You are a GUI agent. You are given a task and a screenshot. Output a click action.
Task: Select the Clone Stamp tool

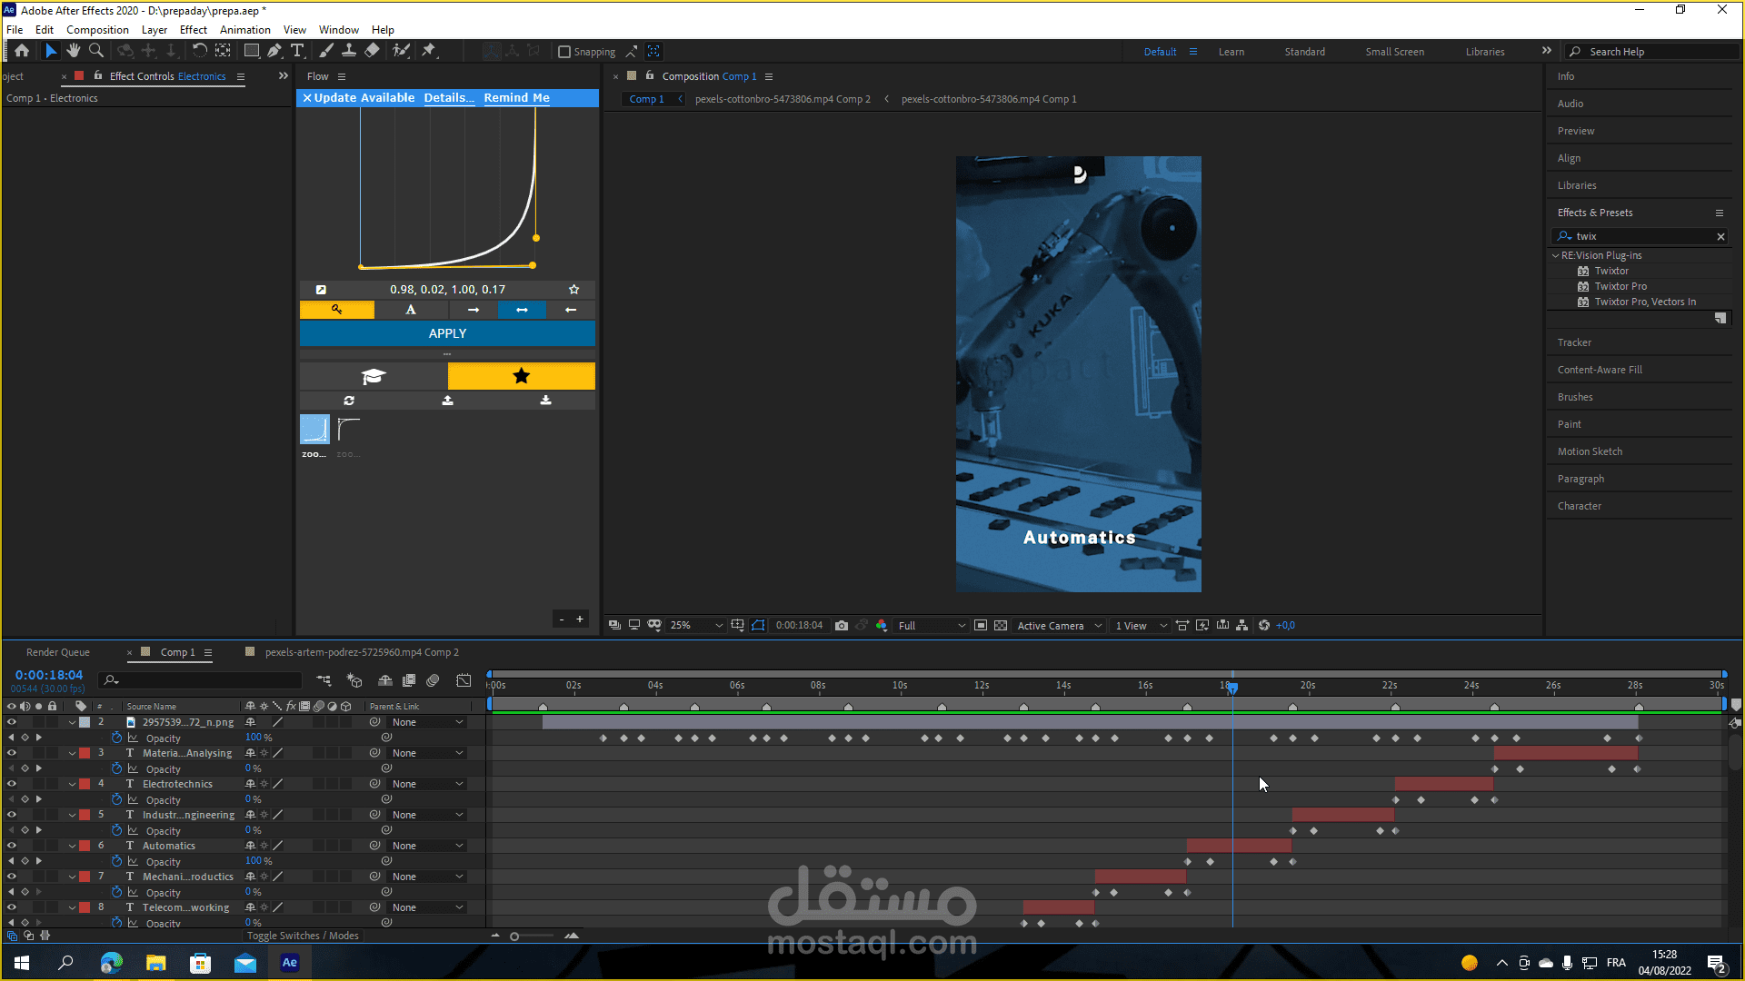[349, 51]
